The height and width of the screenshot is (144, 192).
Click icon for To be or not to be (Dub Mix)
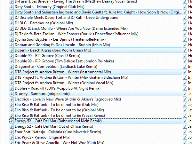point(12,105)
